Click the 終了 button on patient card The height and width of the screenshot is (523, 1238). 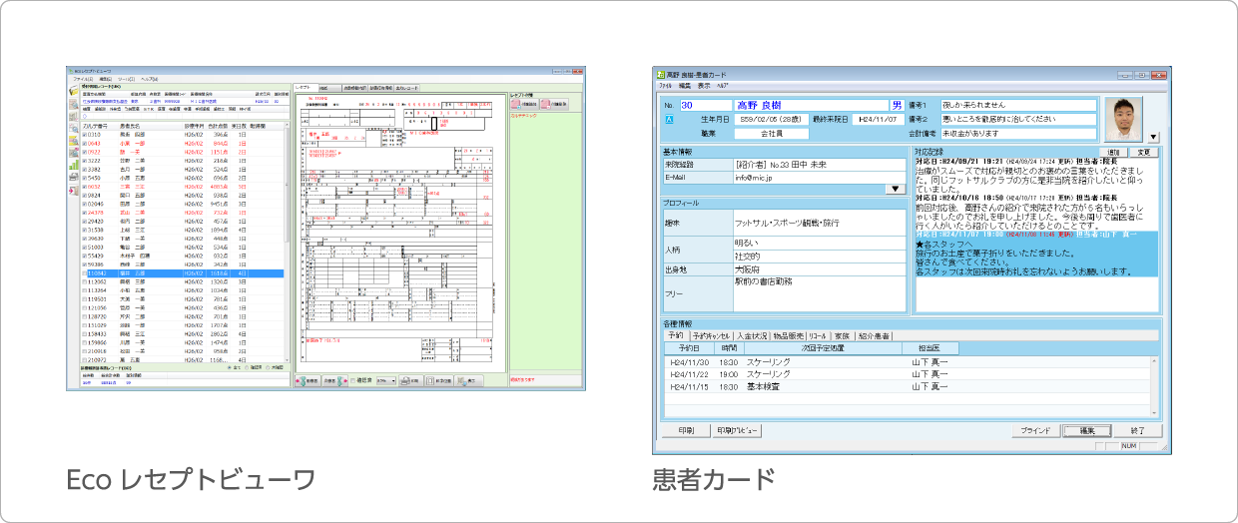click(x=1137, y=430)
